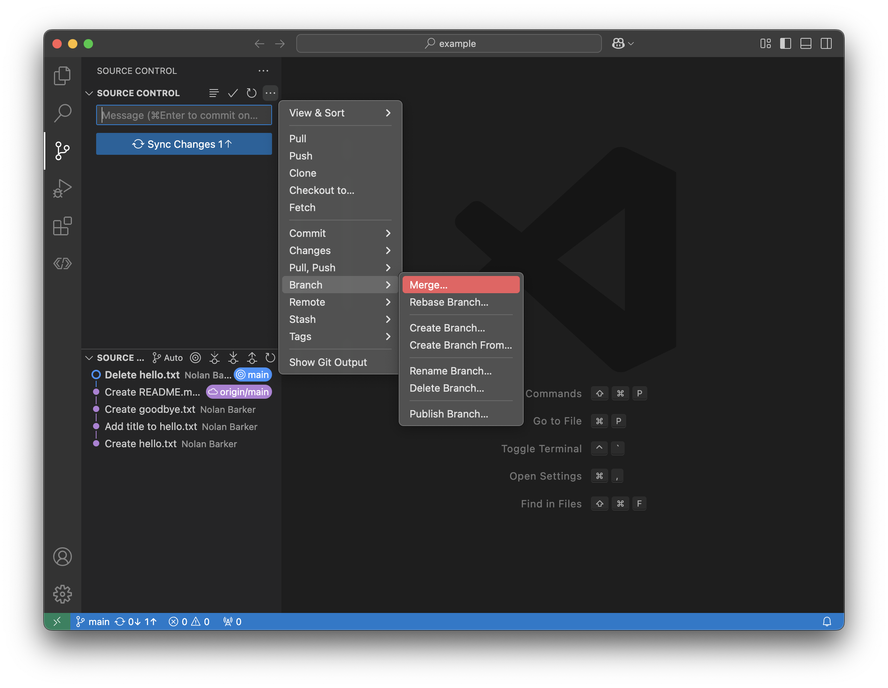This screenshot has width=888, height=688.
Task: Open the Manage gear icon
Action: point(62,594)
